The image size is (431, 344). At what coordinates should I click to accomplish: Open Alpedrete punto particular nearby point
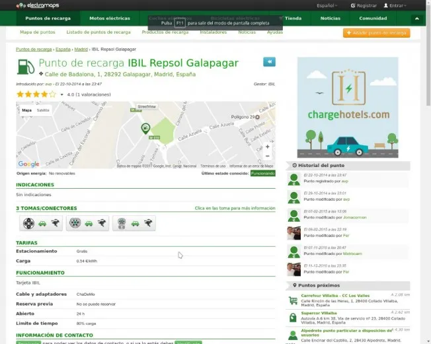[x=346, y=333]
